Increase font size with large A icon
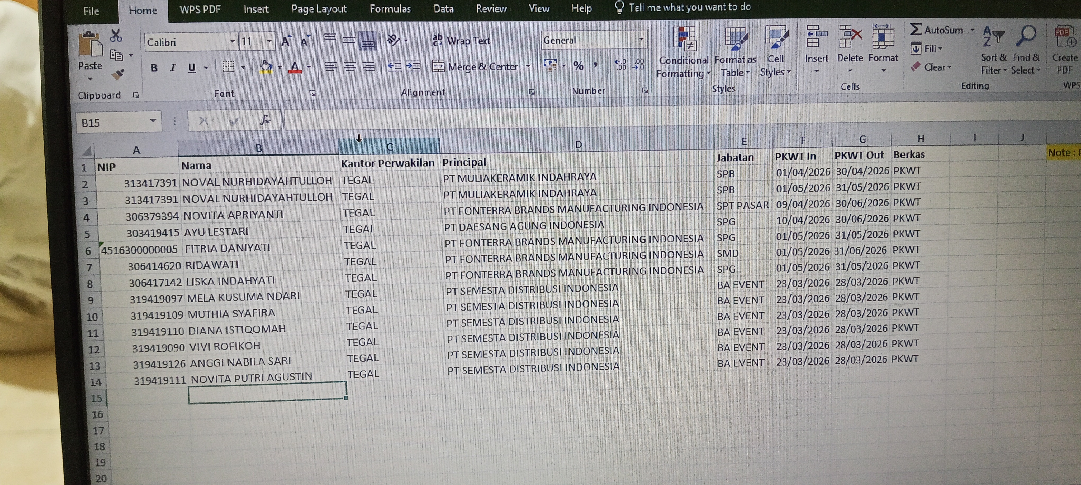The image size is (1081, 485). point(286,41)
